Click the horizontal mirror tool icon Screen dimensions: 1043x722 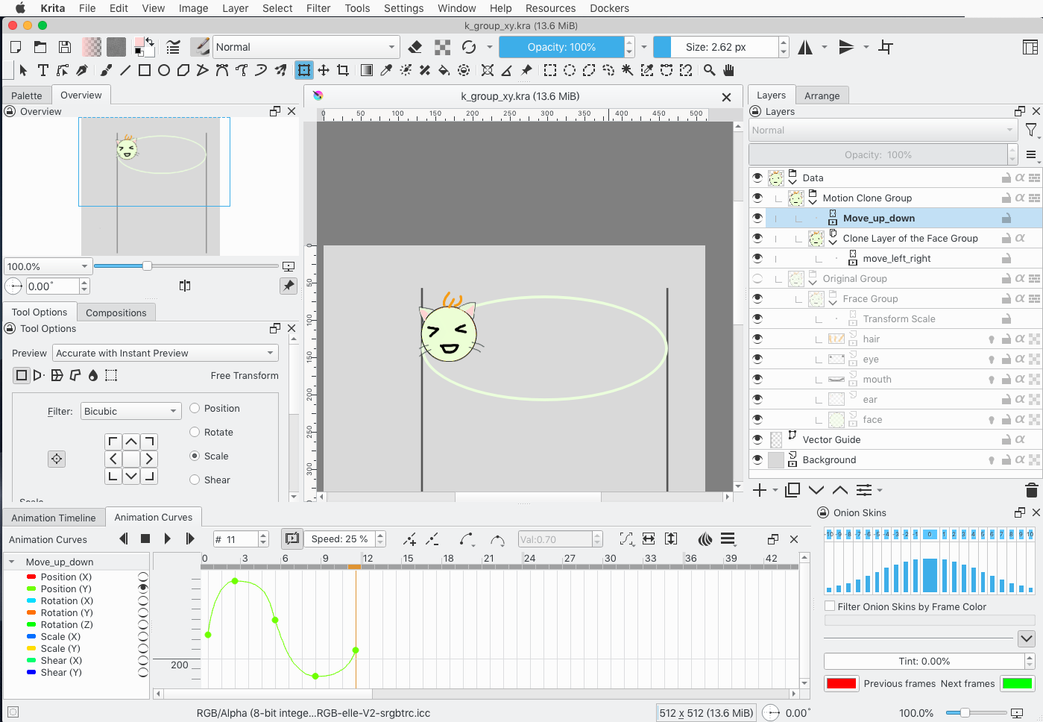(805, 47)
